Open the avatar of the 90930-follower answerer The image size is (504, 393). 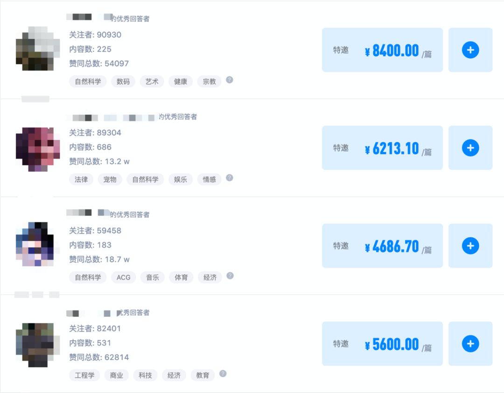pyautogui.click(x=38, y=49)
